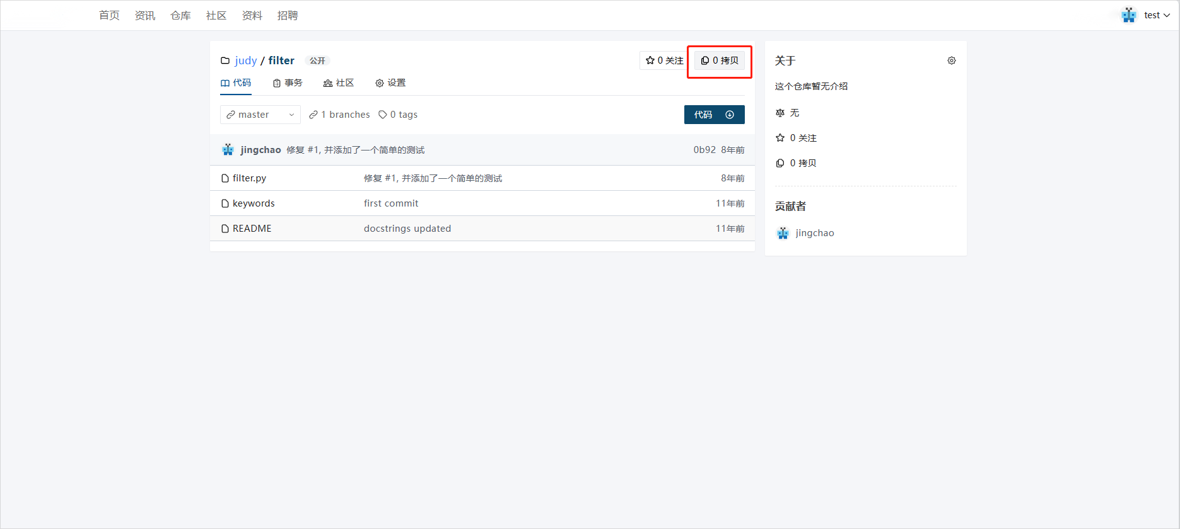The width and height of the screenshot is (1180, 529).
Task: Click the star 关注 button on the repository header
Action: [x=664, y=60]
